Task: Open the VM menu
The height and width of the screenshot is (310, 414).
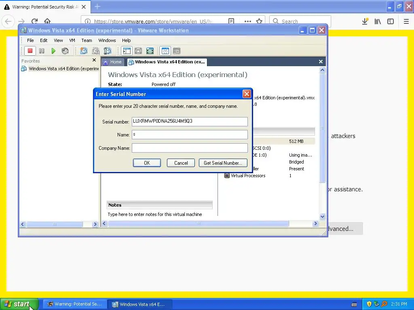Action: (72, 40)
